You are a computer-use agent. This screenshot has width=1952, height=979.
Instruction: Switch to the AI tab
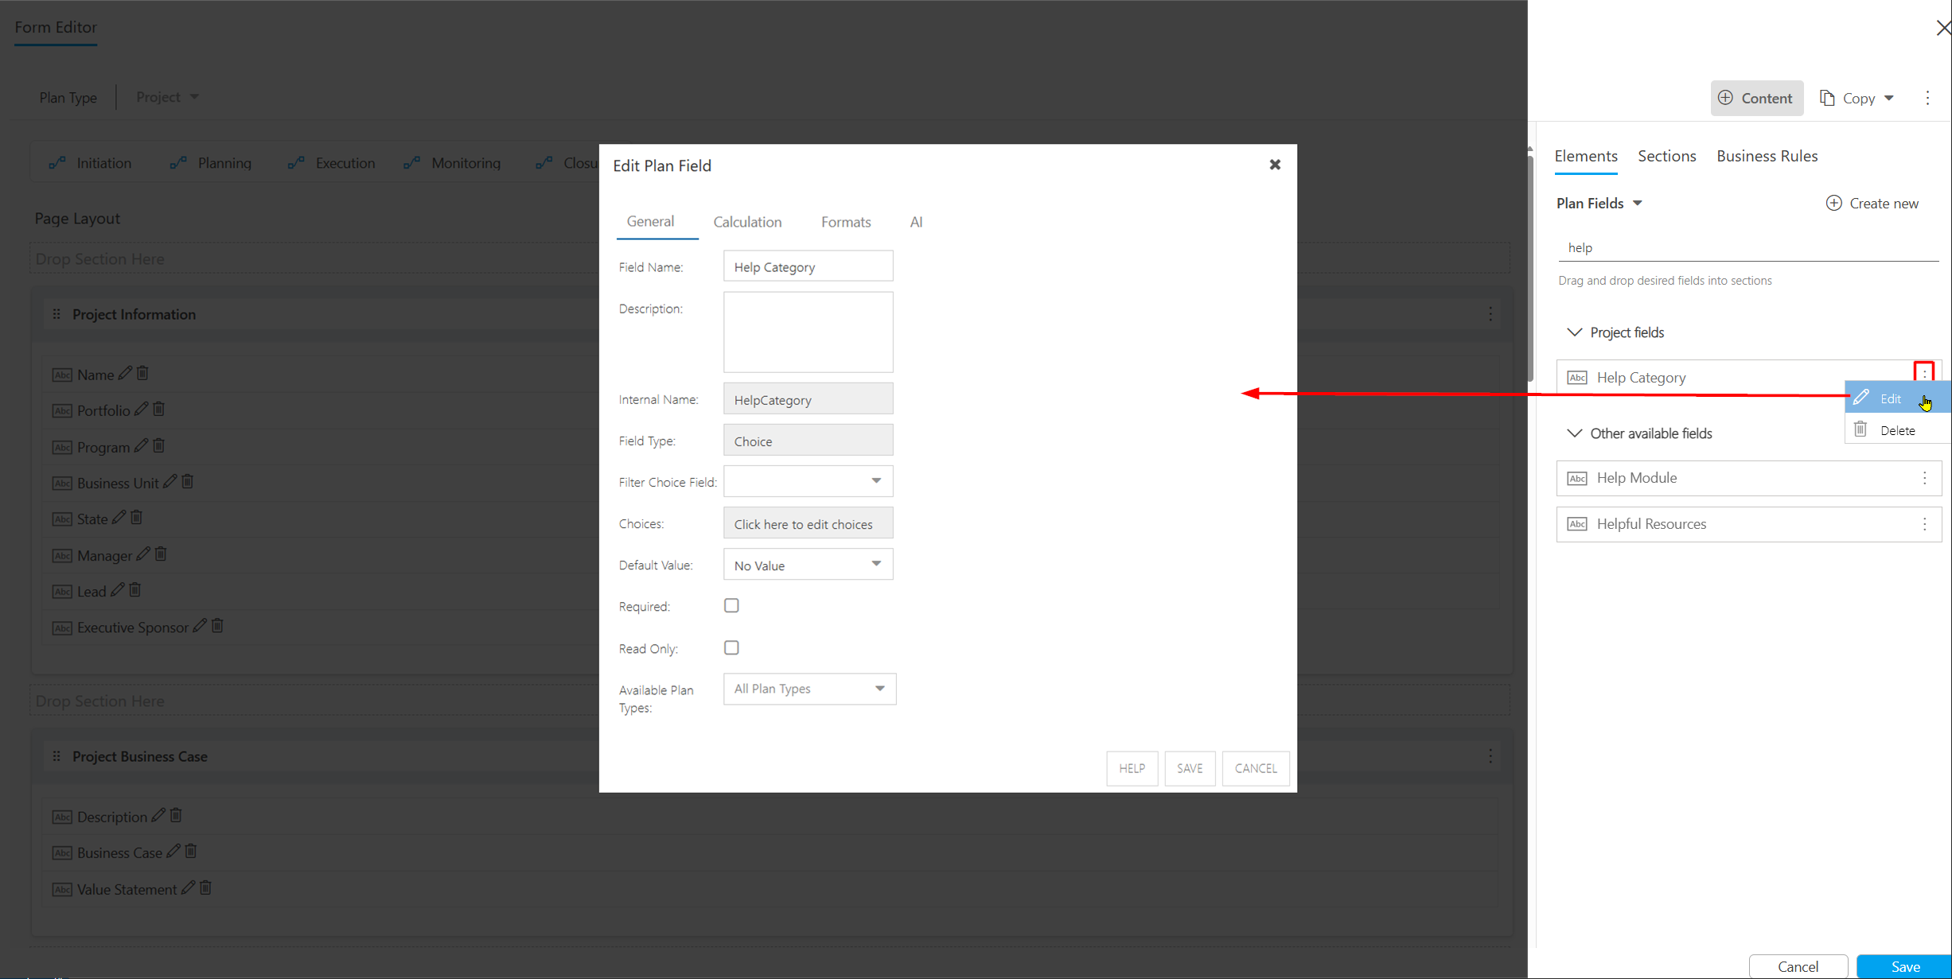click(916, 222)
